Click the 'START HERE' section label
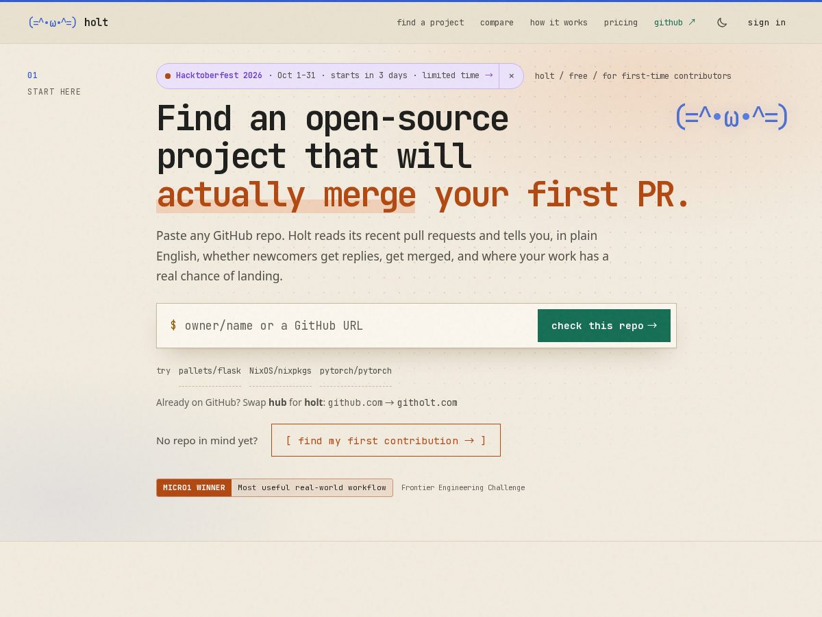 tap(54, 92)
